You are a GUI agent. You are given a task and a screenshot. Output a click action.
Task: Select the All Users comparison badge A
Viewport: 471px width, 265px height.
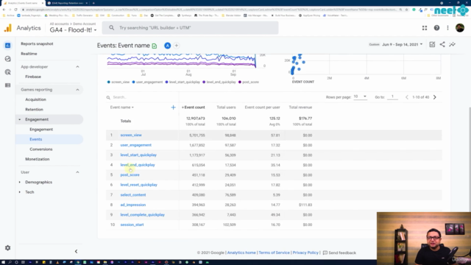[x=167, y=46]
